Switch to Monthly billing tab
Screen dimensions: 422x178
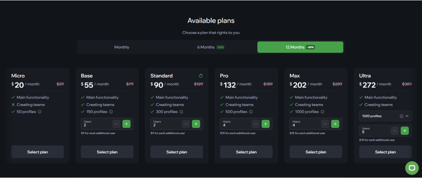(x=122, y=47)
